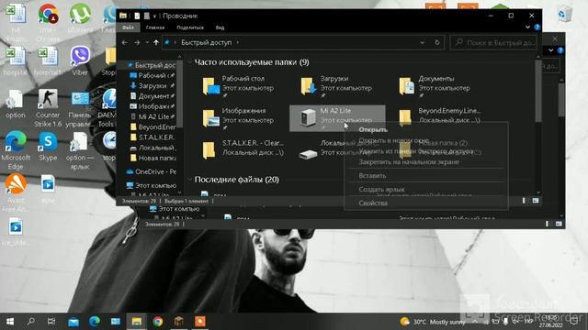Select Изображения in navigation pane
The image size is (588, 330).
click(153, 106)
